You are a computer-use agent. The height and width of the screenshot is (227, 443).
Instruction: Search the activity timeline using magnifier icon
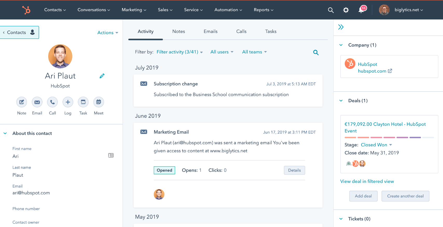click(316, 52)
